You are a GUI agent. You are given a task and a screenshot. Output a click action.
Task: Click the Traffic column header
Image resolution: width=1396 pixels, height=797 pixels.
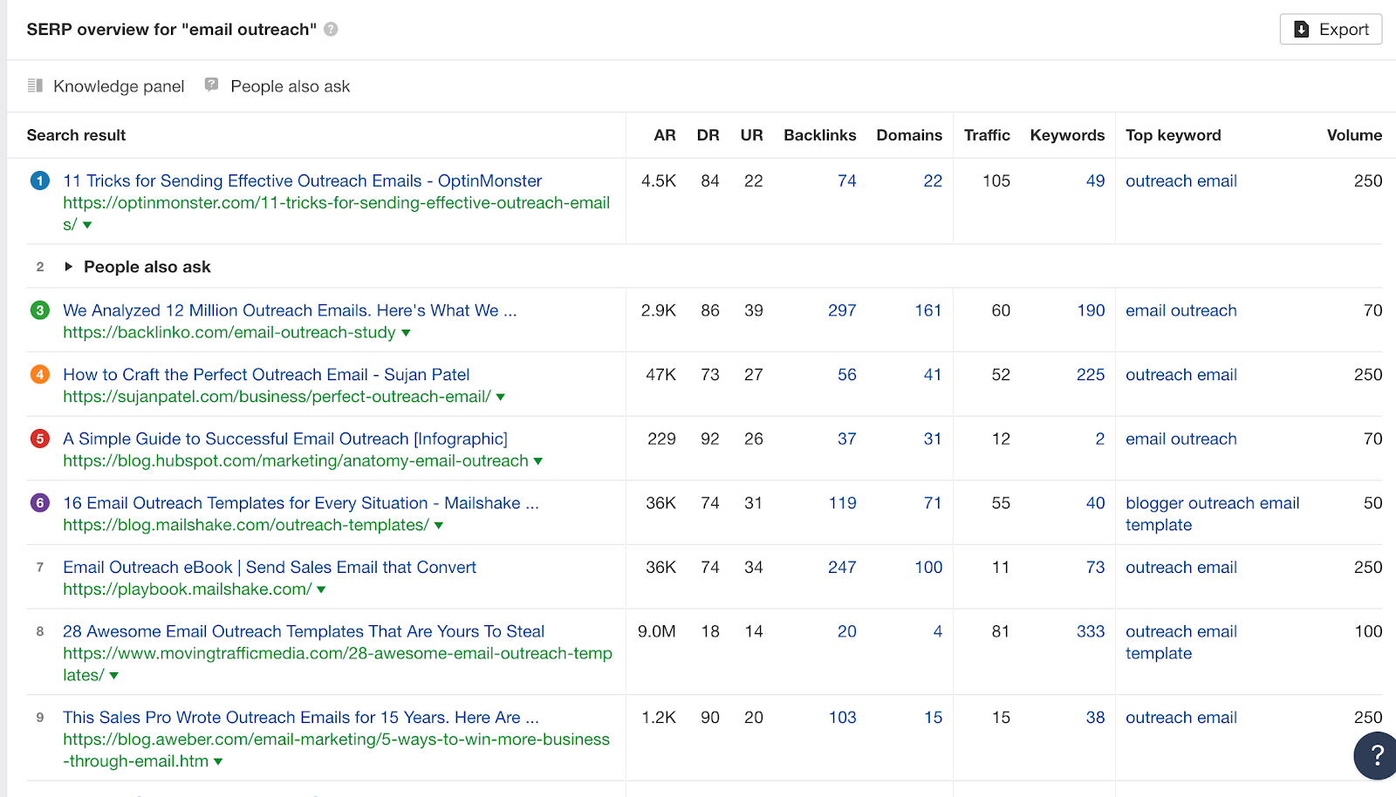(986, 135)
